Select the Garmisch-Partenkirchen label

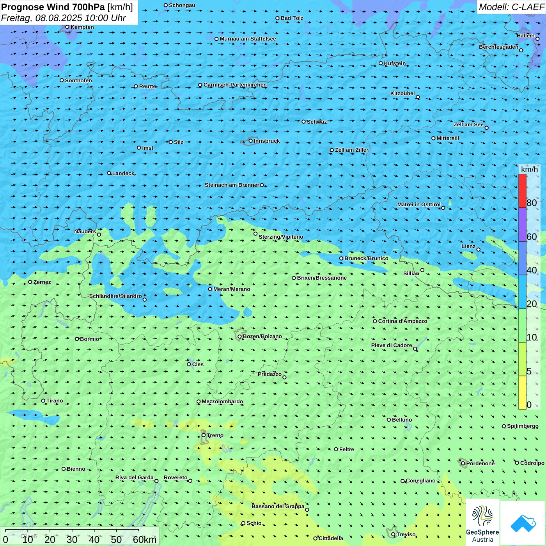click(x=235, y=85)
